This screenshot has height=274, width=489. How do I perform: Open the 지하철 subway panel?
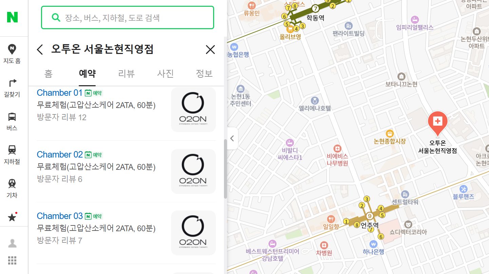[x=12, y=155]
